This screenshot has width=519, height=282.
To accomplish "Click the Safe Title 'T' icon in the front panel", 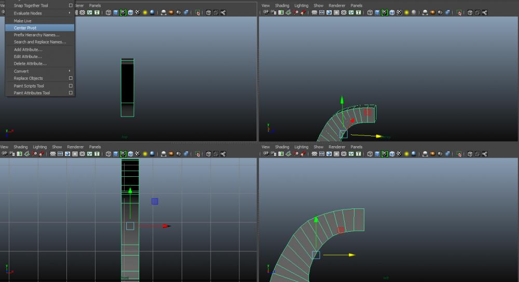I will coord(97,154).
